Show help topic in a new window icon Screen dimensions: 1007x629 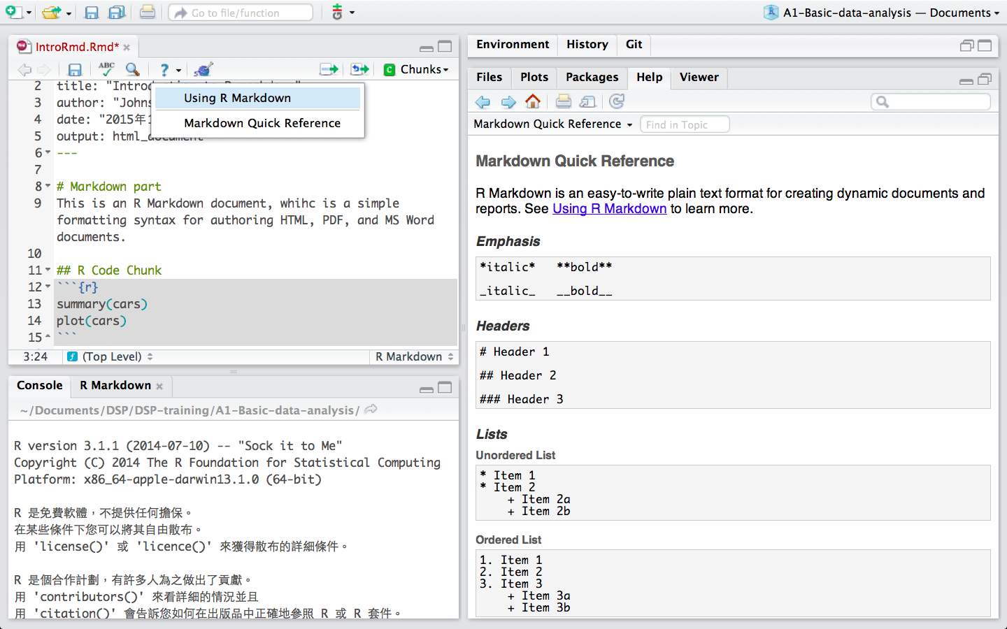click(x=588, y=101)
